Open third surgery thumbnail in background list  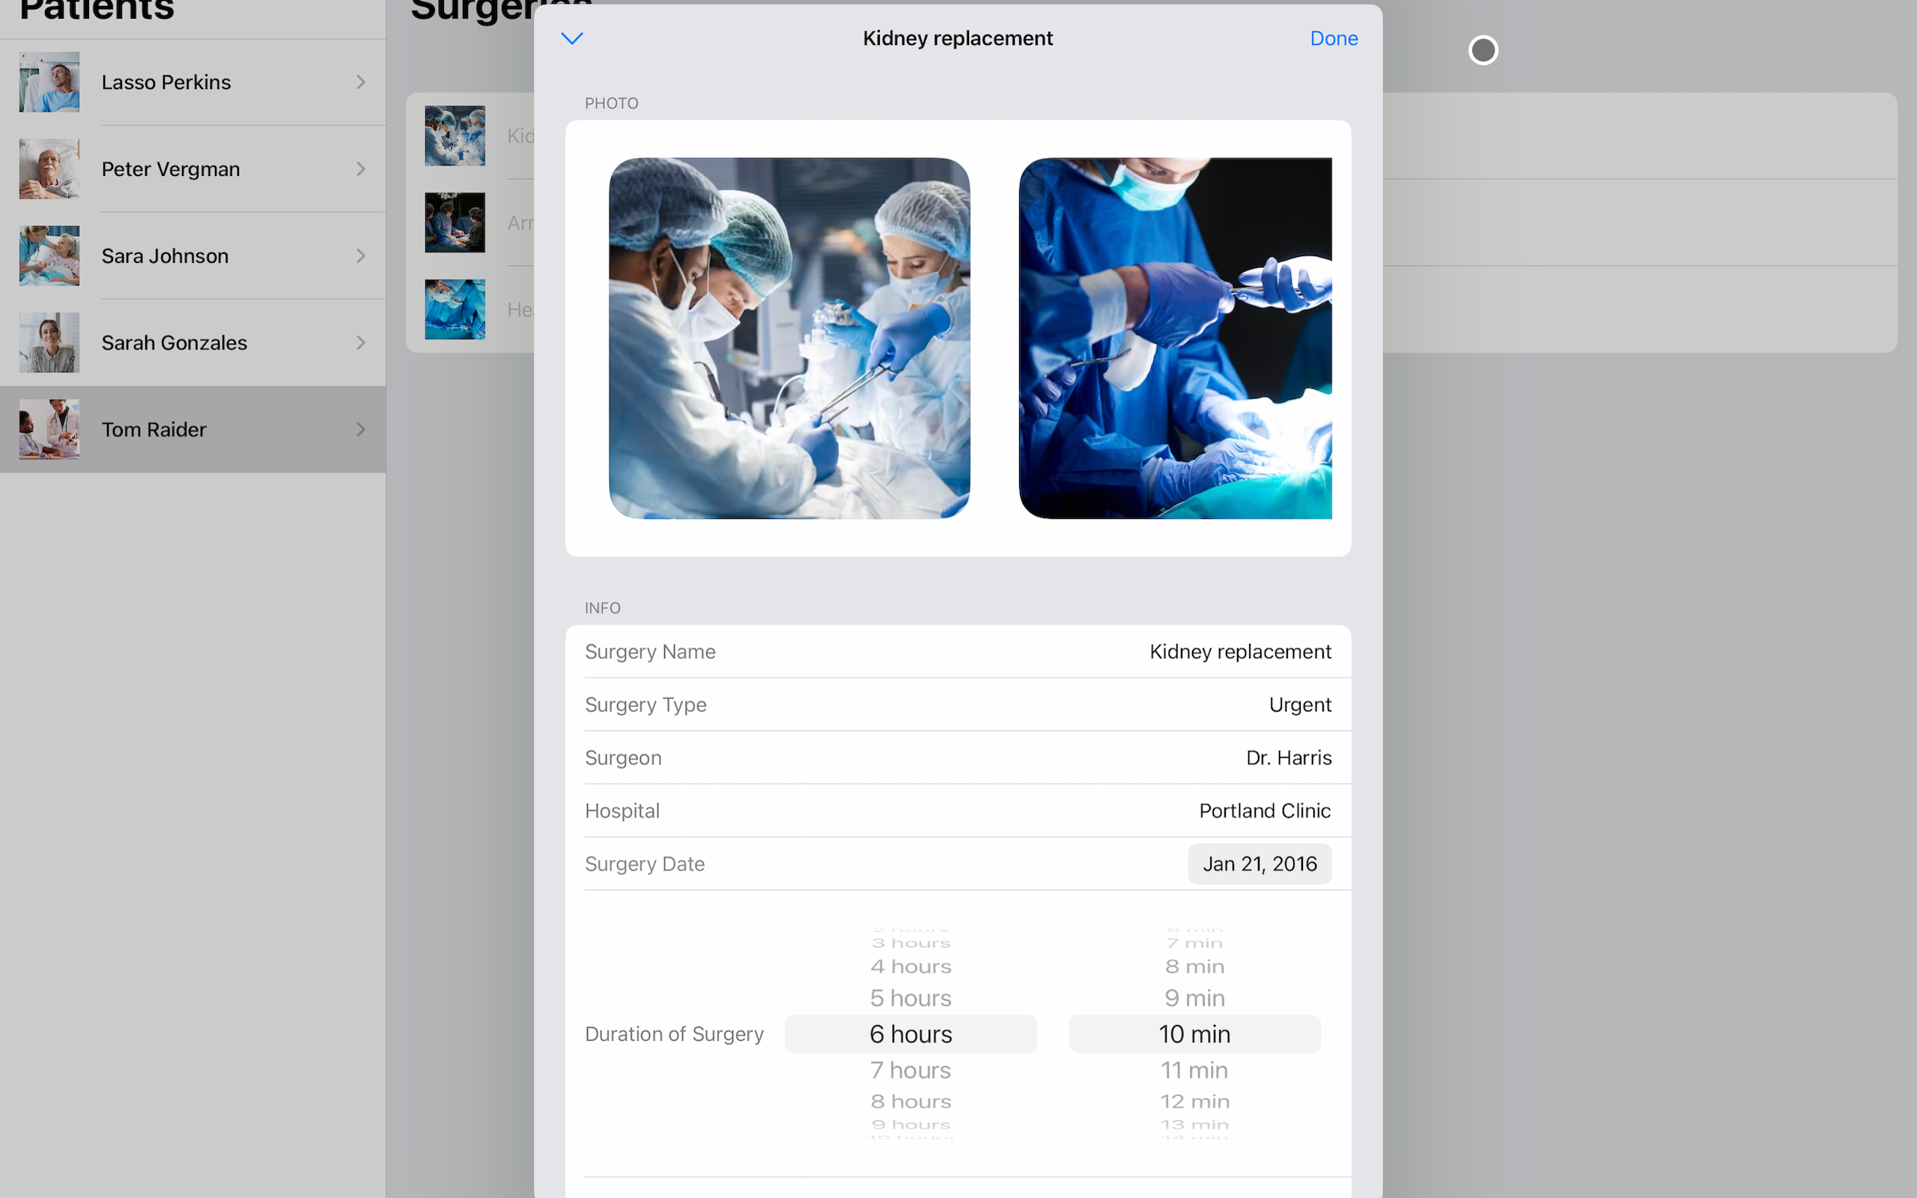(x=455, y=309)
